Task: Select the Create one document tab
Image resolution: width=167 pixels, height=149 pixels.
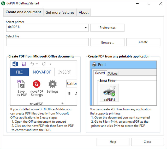Action: click(x=23, y=12)
